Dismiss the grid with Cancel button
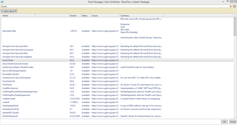This screenshot has height=125, width=237. click(x=233, y=122)
